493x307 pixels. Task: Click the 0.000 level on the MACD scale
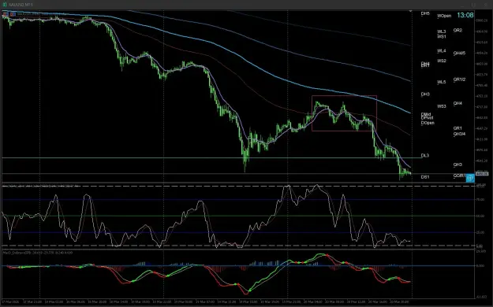[x=480, y=265]
